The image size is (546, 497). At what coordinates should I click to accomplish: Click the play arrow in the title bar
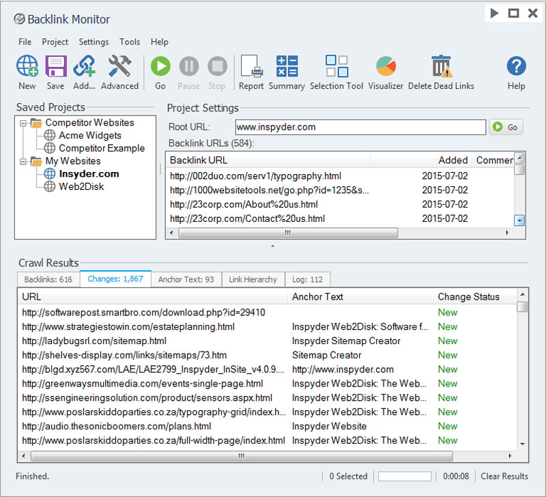494,14
